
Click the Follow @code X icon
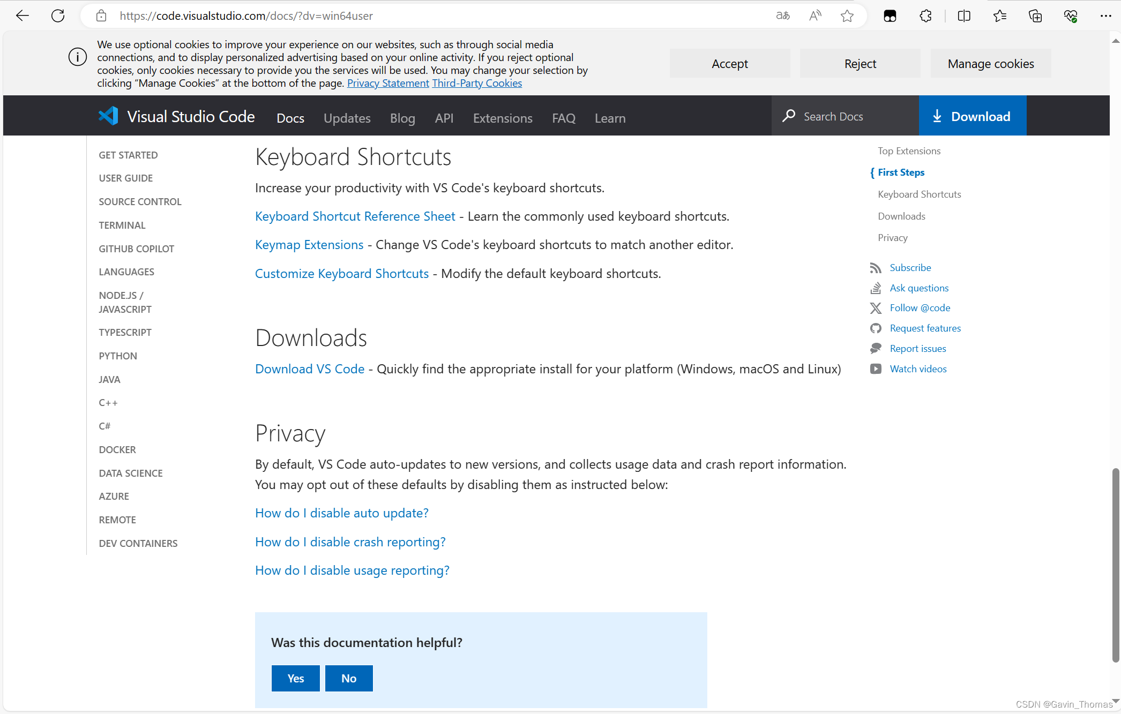[x=876, y=308]
